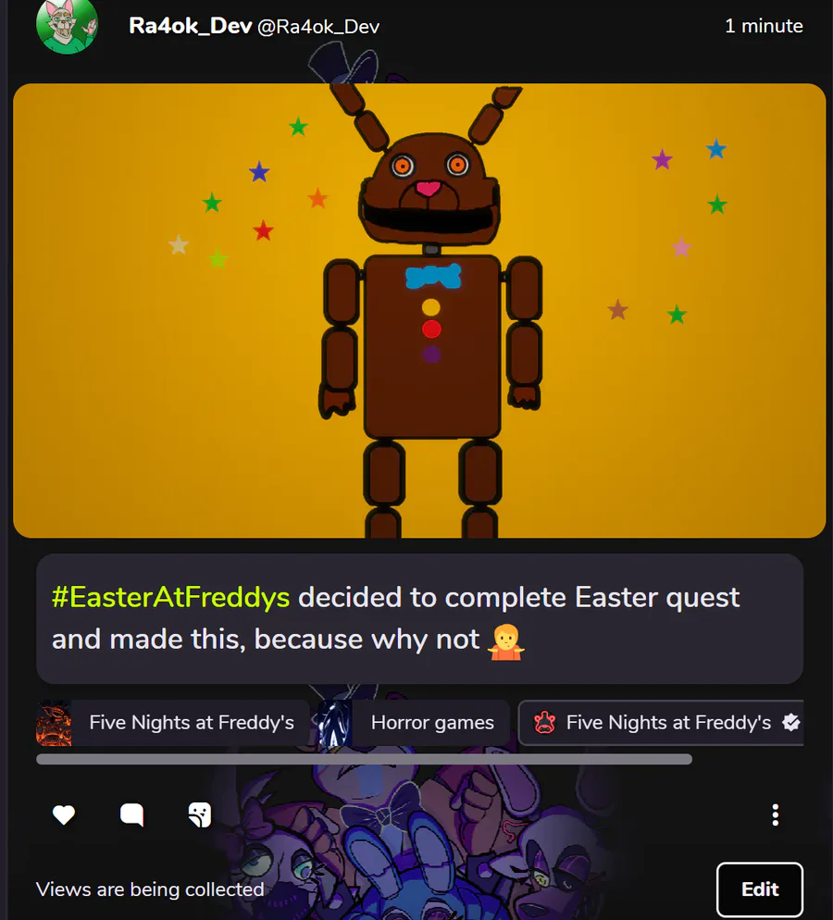
Task: Click the 1 minute post timestamp
Action: click(764, 26)
